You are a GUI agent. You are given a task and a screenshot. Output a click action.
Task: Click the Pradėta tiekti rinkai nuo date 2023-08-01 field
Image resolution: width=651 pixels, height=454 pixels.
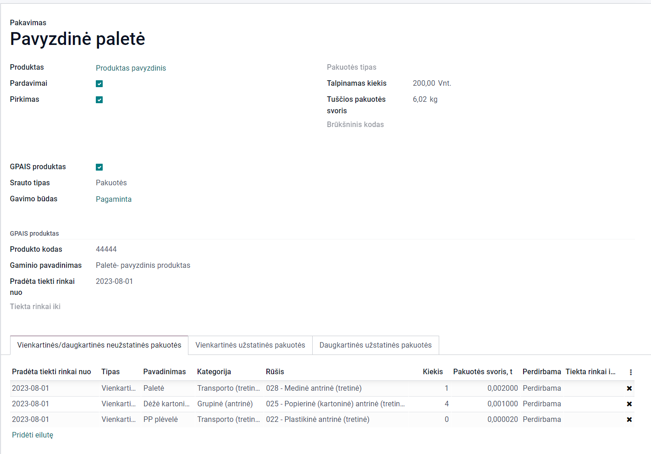click(x=114, y=281)
